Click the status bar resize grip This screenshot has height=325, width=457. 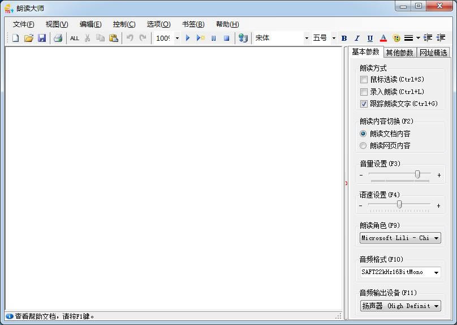pos(338,317)
